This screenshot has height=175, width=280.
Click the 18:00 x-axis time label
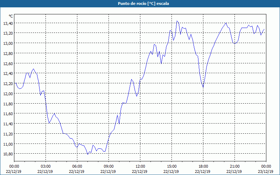[203, 167]
